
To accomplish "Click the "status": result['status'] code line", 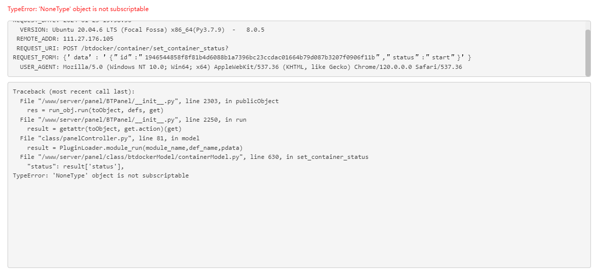I will [x=75, y=166].
